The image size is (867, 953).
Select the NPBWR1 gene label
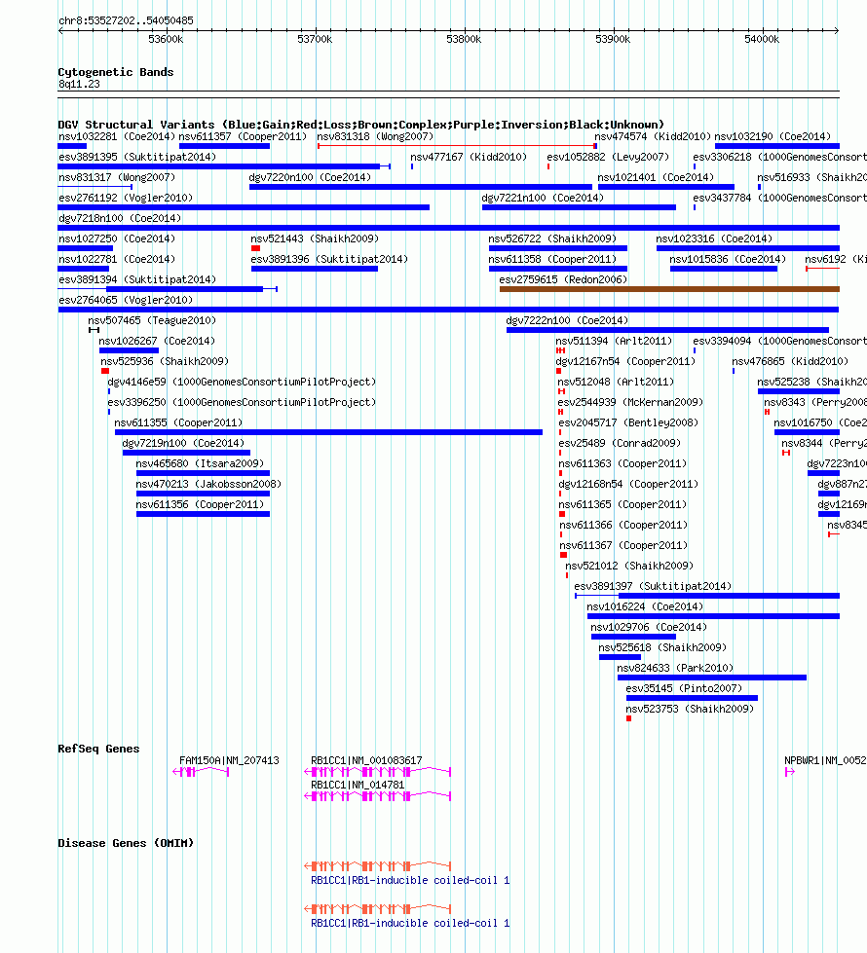pos(825,761)
